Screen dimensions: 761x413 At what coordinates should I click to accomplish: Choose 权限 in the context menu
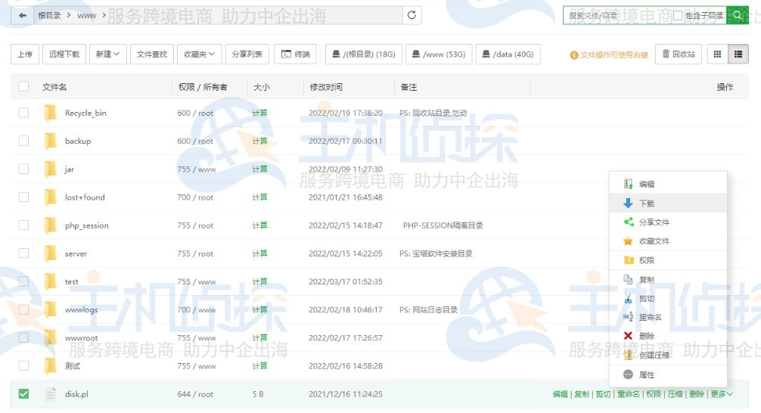coord(668,260)
